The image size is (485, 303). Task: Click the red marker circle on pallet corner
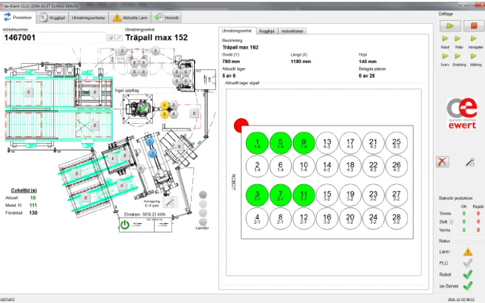coord(241,125)
